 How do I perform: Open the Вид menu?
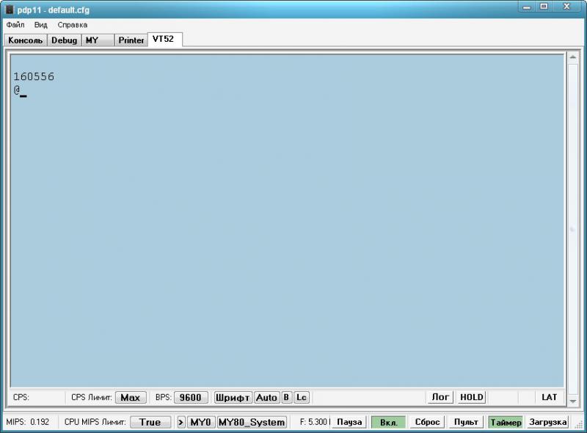click(40, 24)
